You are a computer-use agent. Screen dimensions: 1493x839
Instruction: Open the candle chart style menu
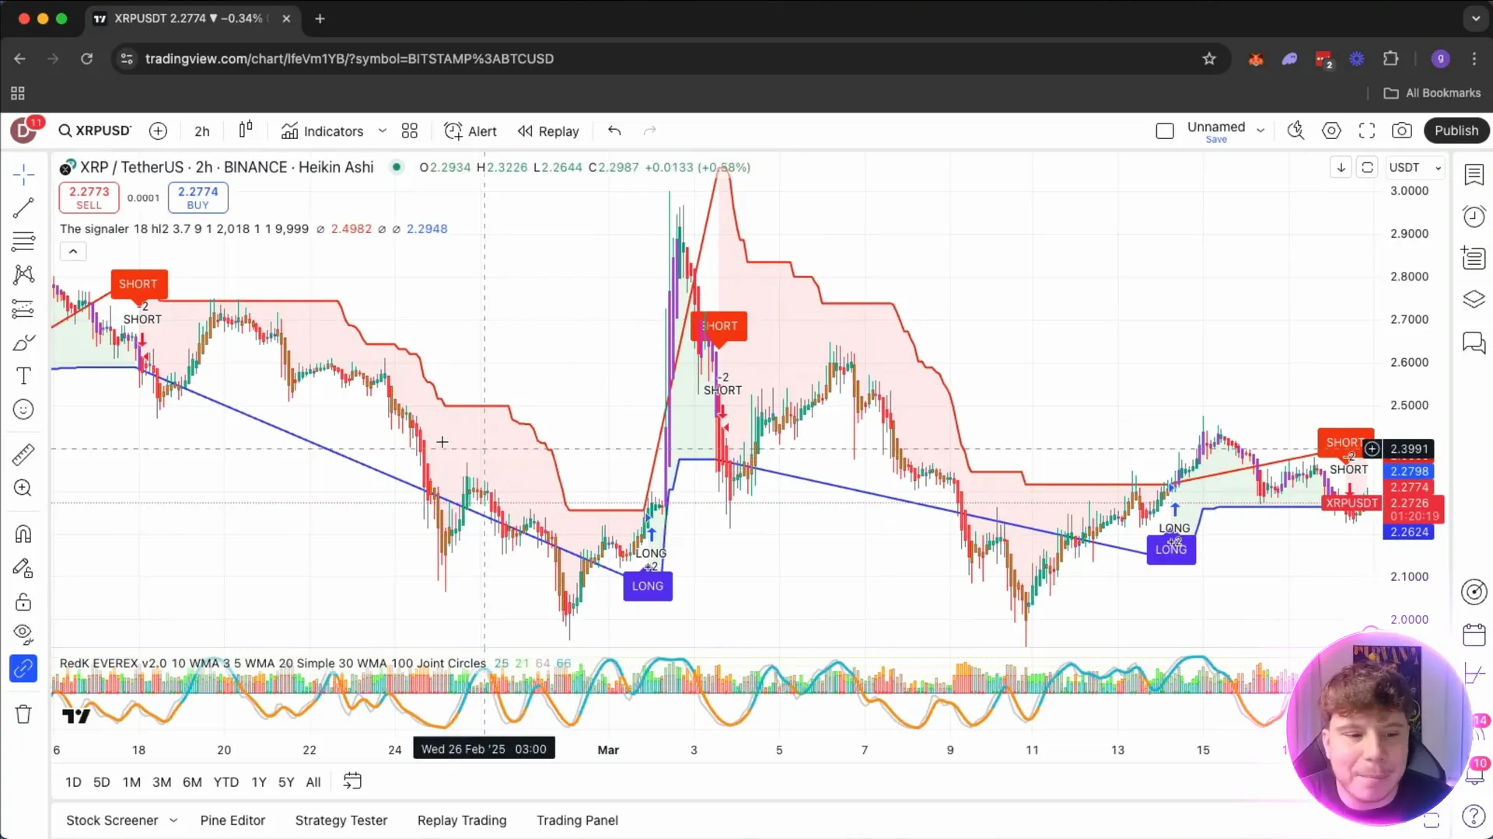(246, 131)
